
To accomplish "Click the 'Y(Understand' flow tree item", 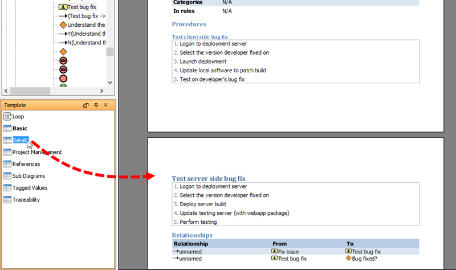I will (86, 34).
